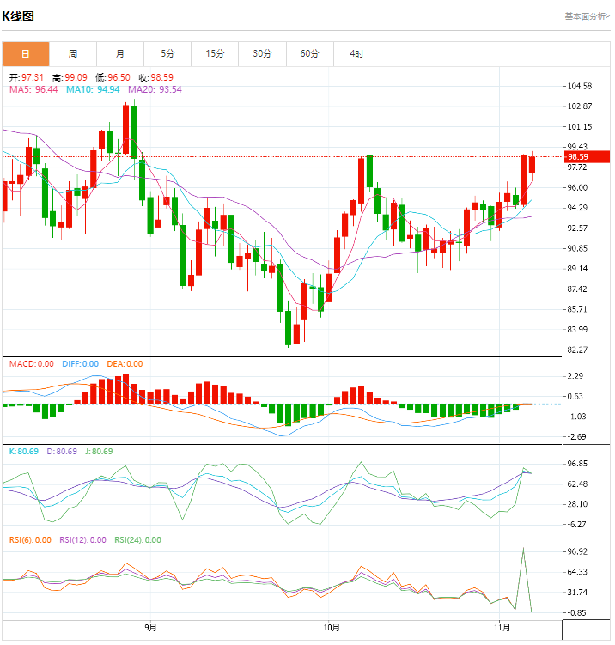This screenshot has height=645, width=615.
Task: Click the J:80.69 indicator label
Action: (x=99, y=452)
